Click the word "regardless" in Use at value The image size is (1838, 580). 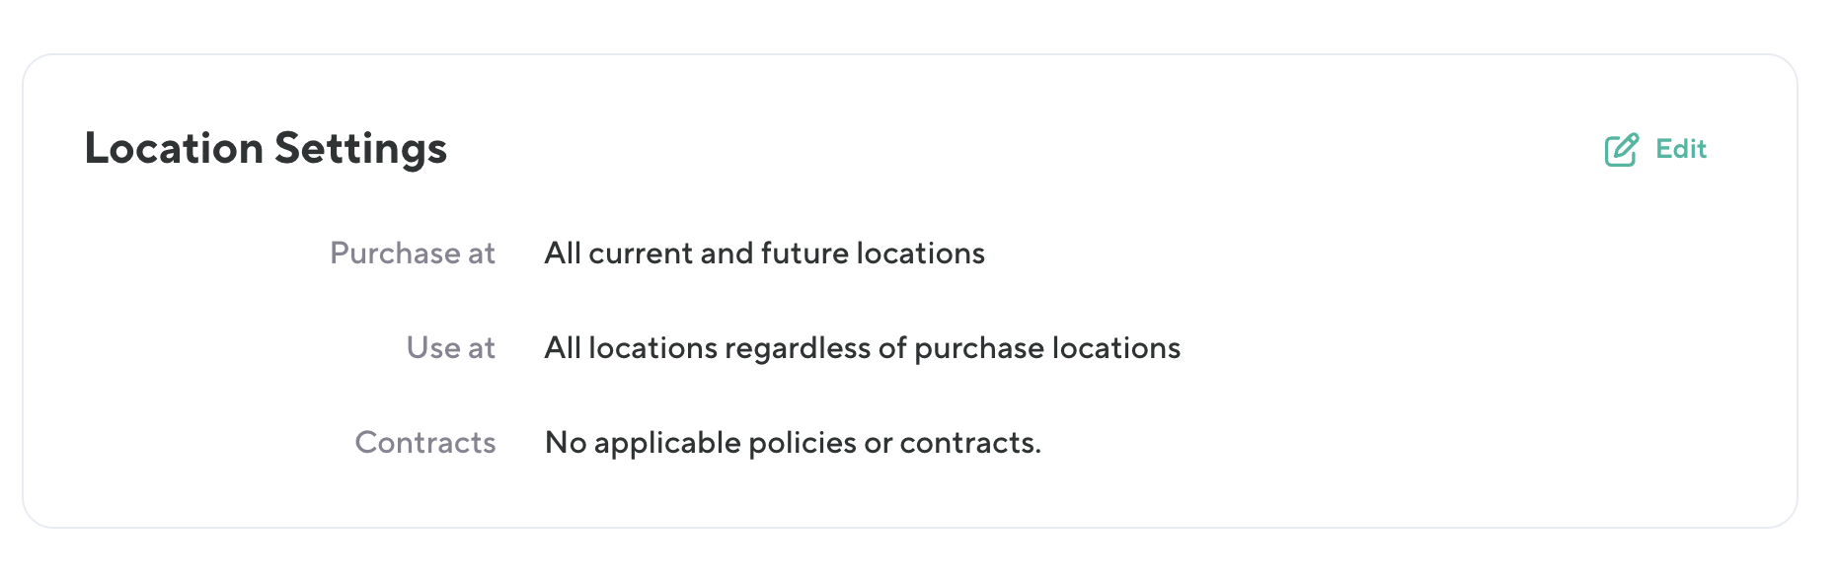(797, 348)
